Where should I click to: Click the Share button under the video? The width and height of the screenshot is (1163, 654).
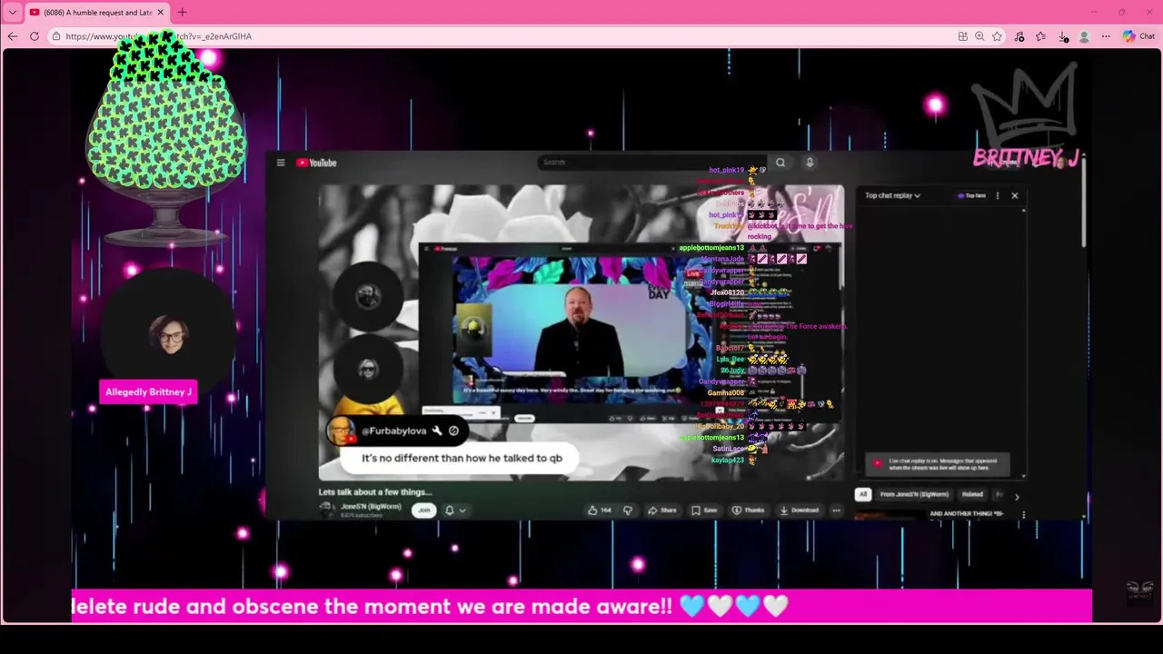(661, 510)
